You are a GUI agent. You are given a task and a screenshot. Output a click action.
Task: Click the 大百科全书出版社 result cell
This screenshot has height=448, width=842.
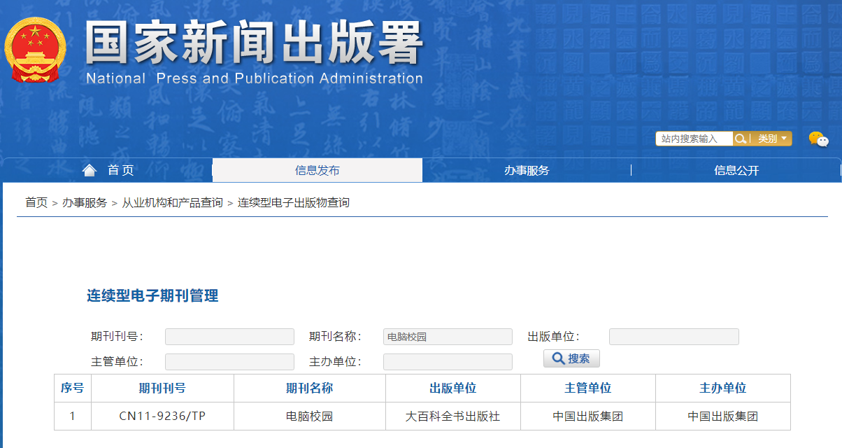click(x=452, y=416)
